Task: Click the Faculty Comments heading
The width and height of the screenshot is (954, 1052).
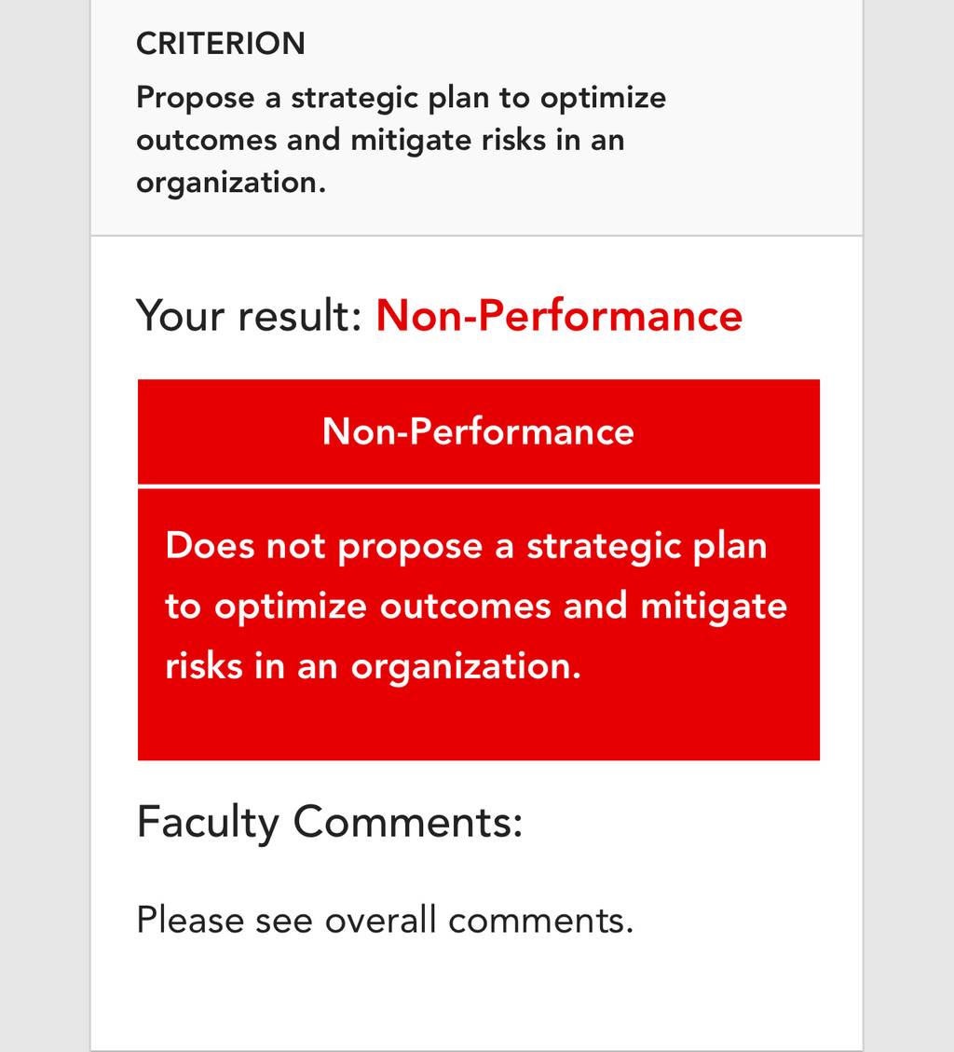Action: pos(330,822)
